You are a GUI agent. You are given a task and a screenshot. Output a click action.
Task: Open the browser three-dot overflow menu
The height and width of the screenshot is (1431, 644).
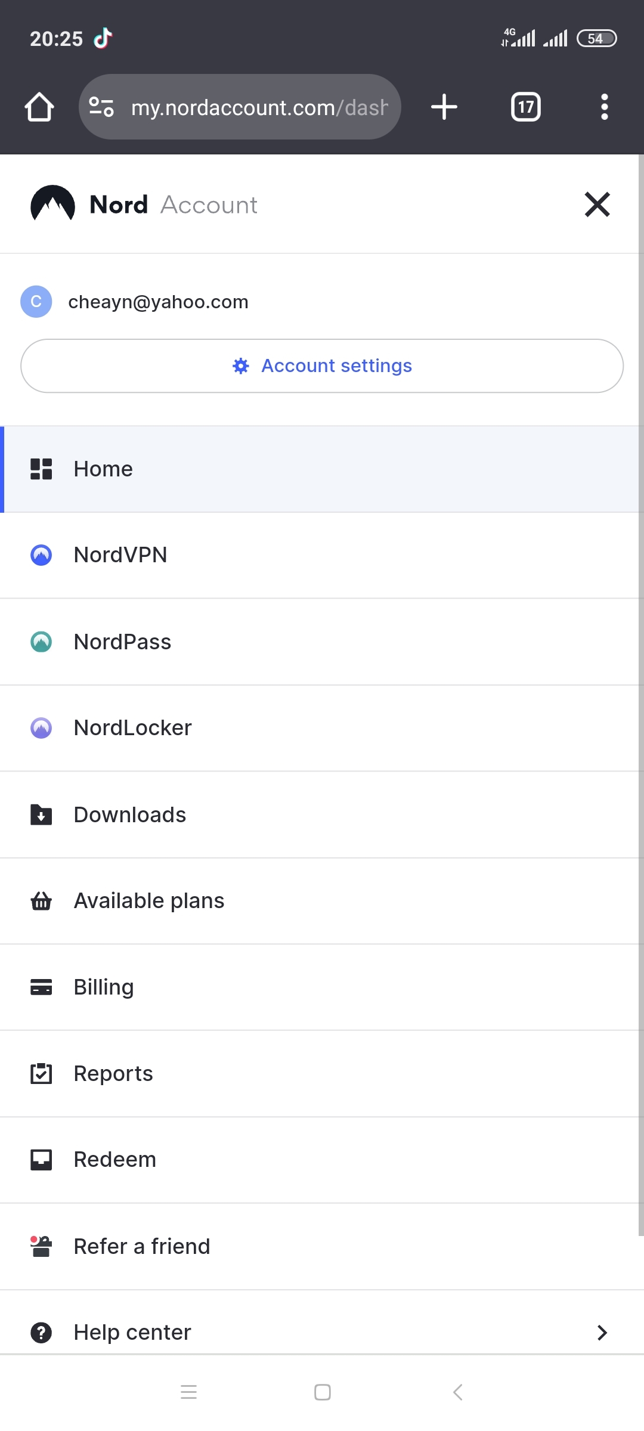coord(604,107)
